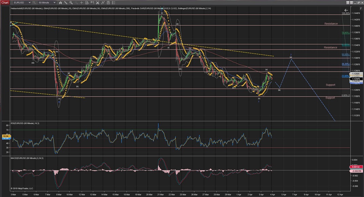Open the chart properties list icon
The height and width of the screenshot is (197, 364).
(113, 2)
